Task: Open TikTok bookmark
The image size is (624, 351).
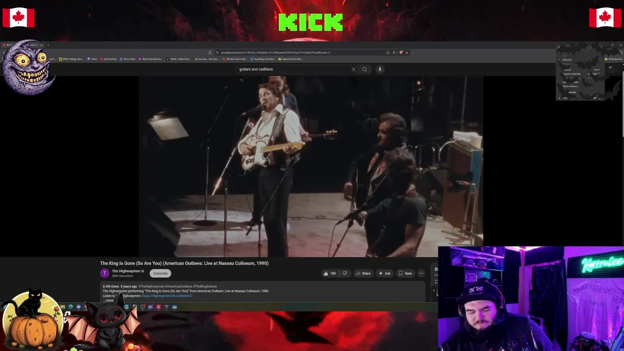Action: 178,59
